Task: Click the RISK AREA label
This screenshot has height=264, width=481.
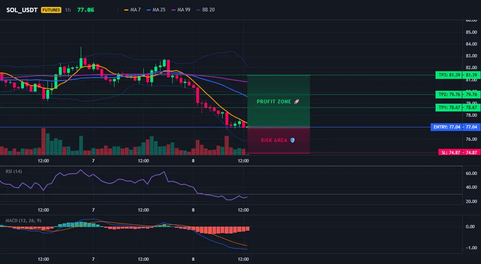Action: (x=274, y=140)
